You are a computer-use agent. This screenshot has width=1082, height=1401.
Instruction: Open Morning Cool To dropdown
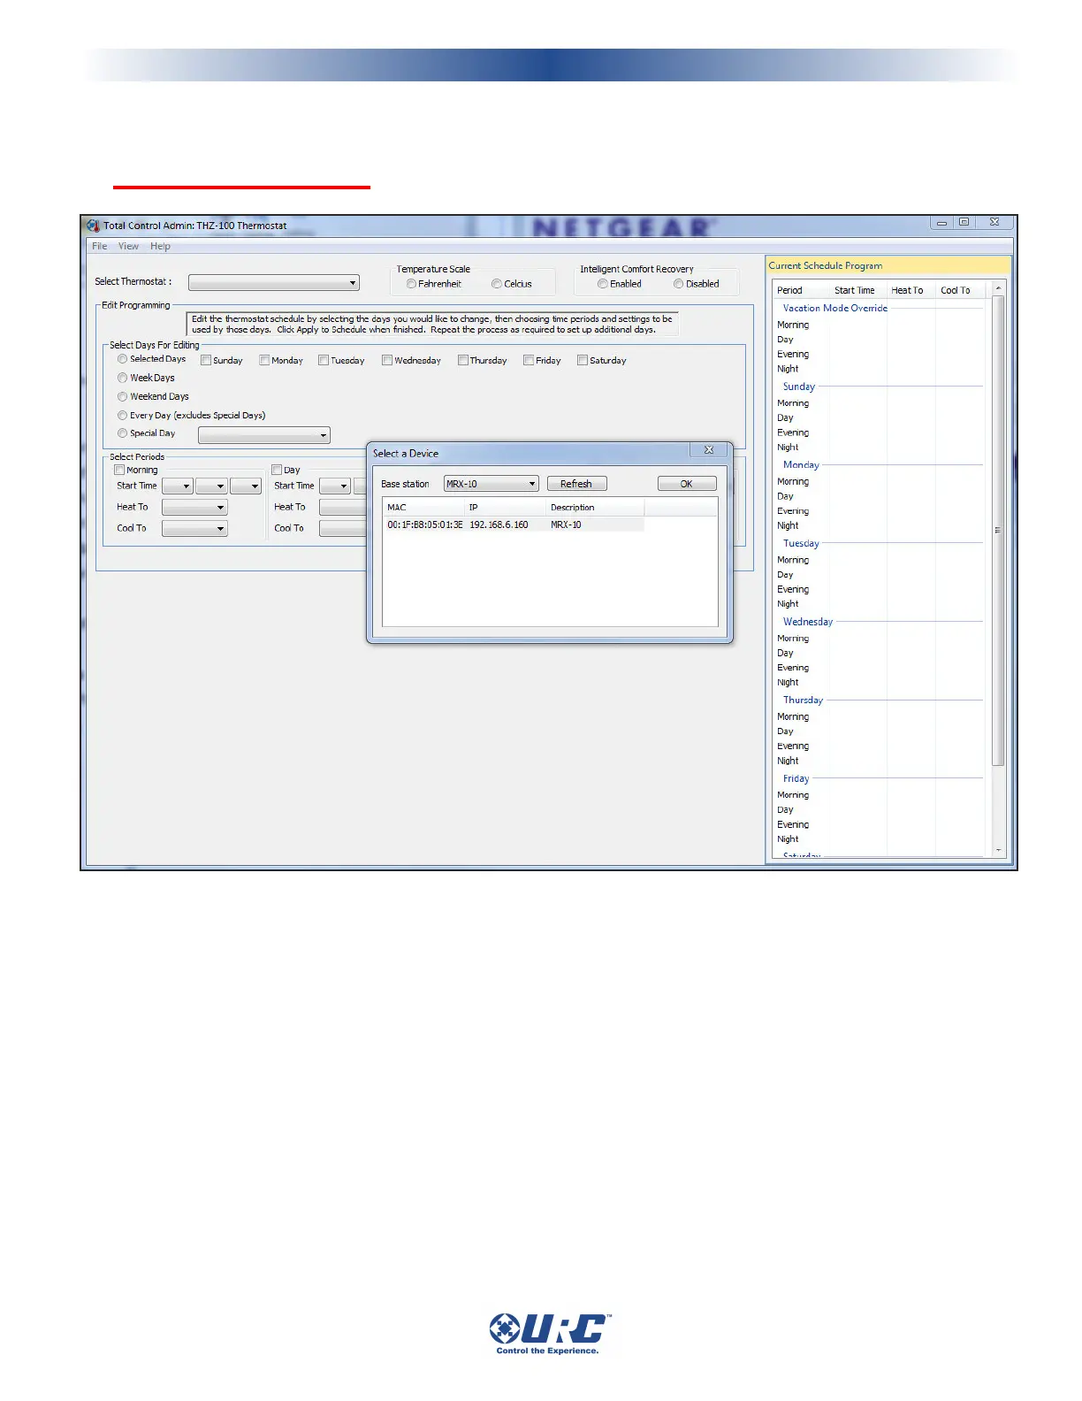(x=194, y=528)
